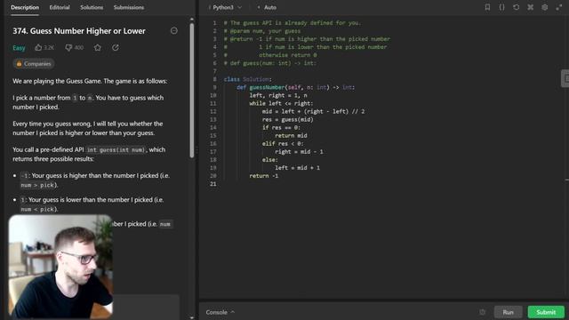Click the Easy difficulty label
The image size is (569, 320).
coord(19,48)
